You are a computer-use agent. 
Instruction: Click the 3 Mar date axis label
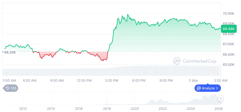click(193, 80)
